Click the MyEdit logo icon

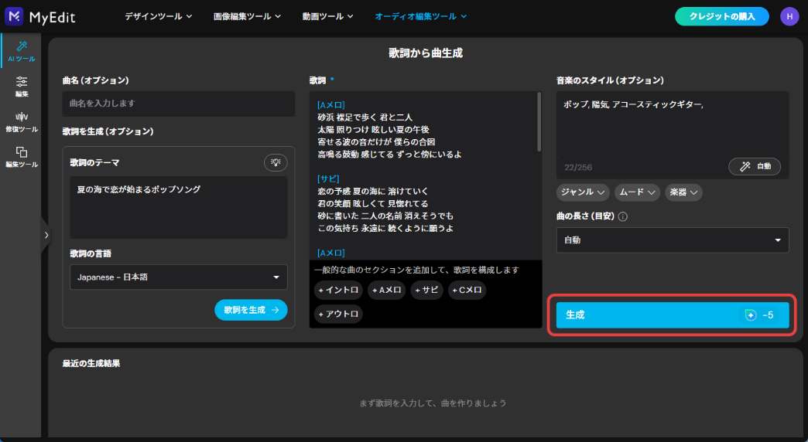coord(14,16)
